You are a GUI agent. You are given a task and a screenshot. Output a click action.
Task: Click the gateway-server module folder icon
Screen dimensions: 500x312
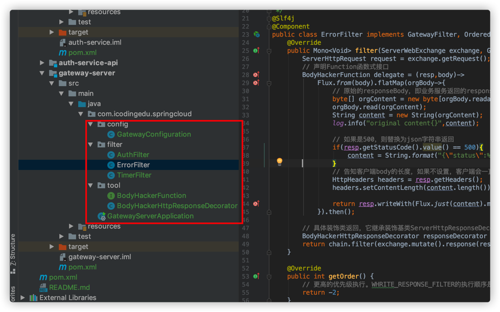[53, 73]
